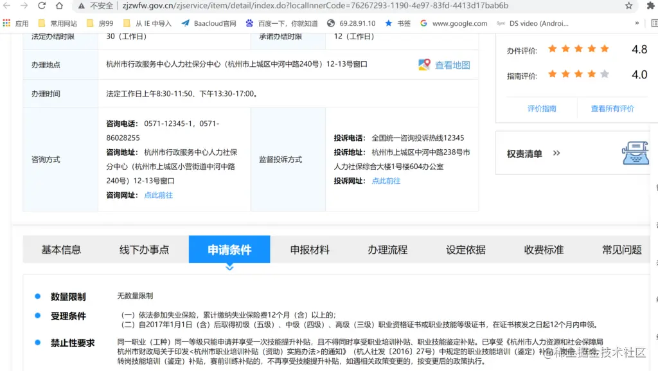This screenshot has width=658, height=371.
Task: Click the grey fifth star of 指南评价
Action: coord(605,75)
